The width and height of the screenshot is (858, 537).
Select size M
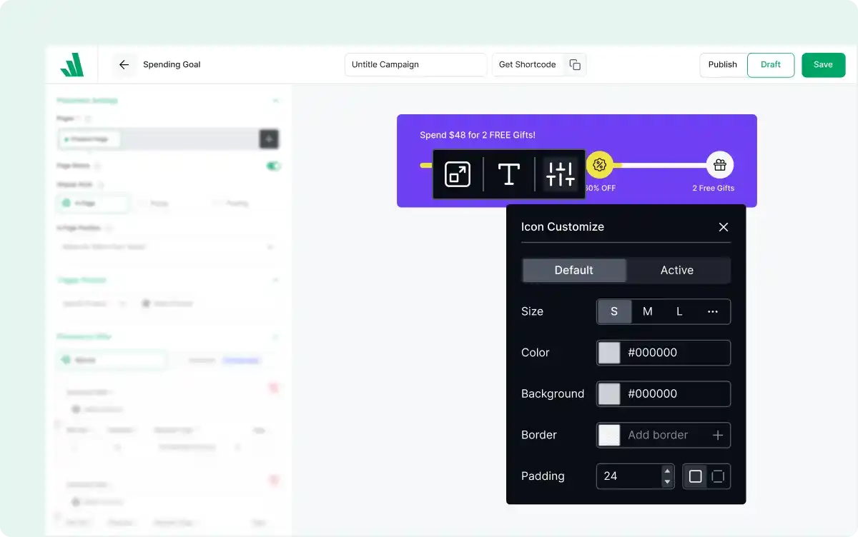point(647,311)
